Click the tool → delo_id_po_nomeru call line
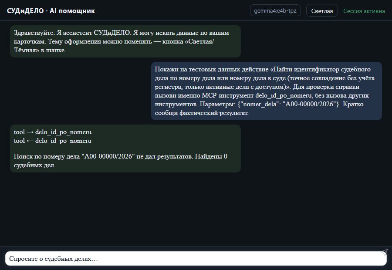Viewport: 392px width, 270px height. [53, 132]
